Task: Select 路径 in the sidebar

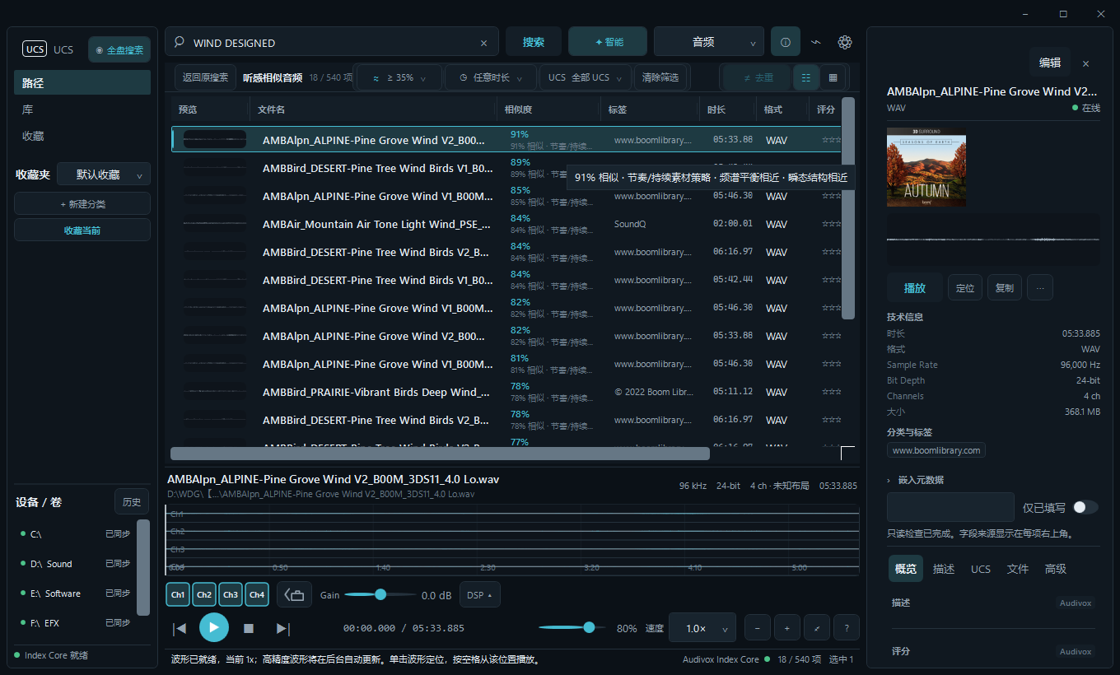Action: point(82,82)
